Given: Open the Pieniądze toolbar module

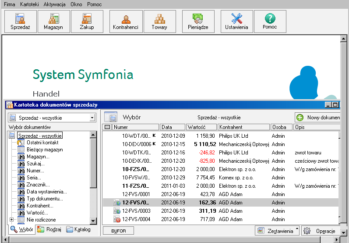Looking at the screenshot, I should coord(198,21).
